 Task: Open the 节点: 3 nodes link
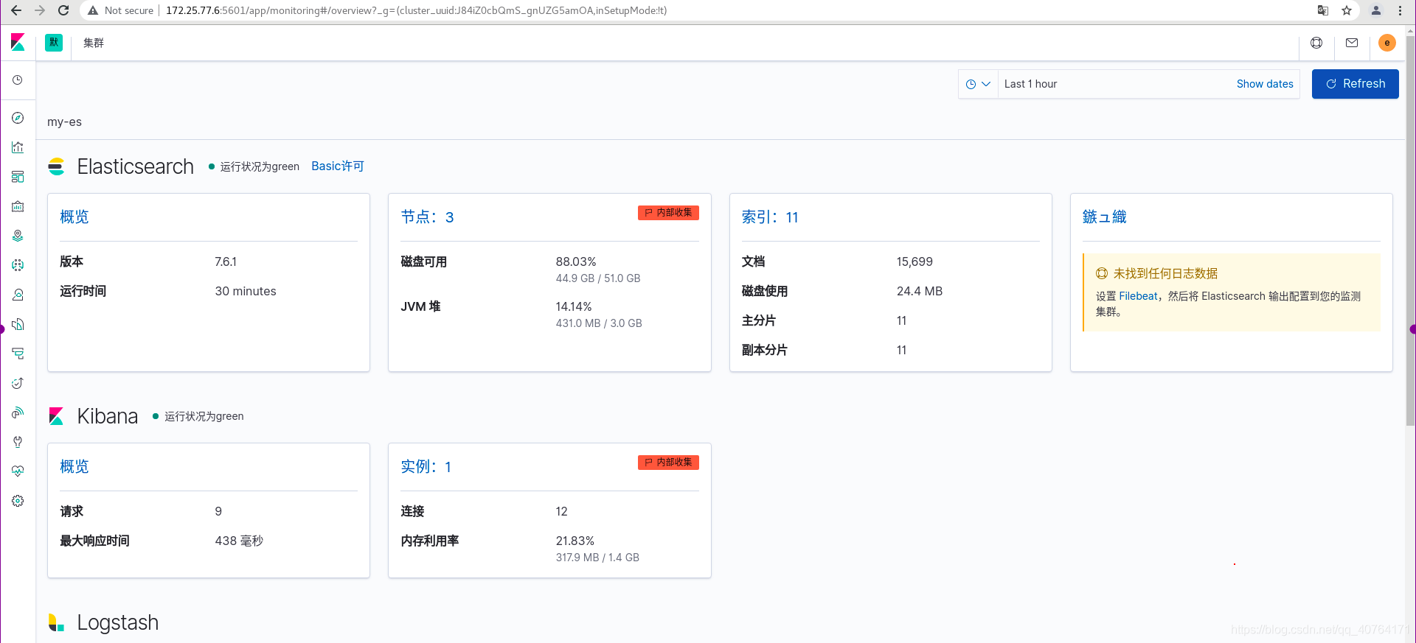[x=427, y=217]
